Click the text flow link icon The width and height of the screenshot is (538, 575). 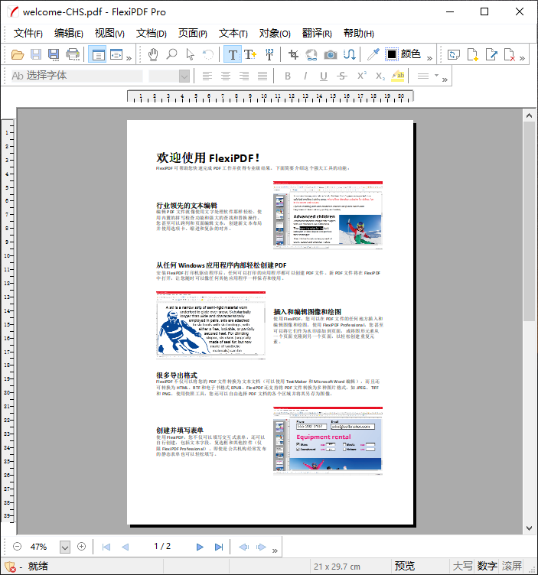(x=349, y=54)
